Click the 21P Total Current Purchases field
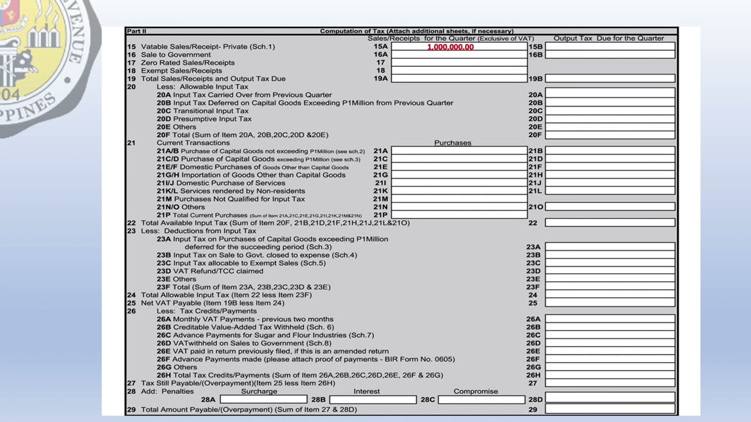The height and width of the screenshot is (422, 751). 459,215
